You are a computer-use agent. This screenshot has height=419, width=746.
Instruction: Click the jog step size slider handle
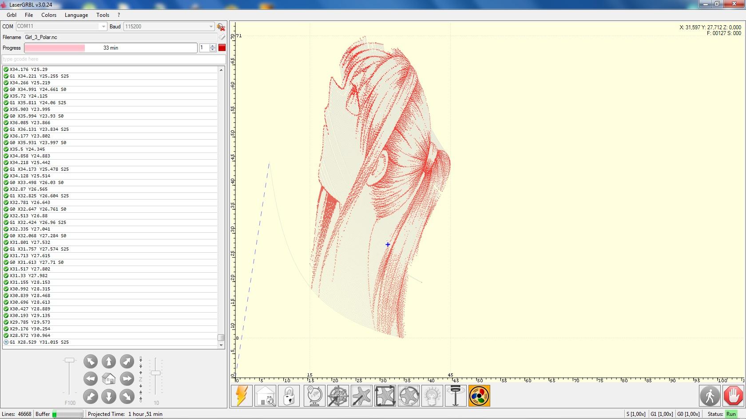155,373
